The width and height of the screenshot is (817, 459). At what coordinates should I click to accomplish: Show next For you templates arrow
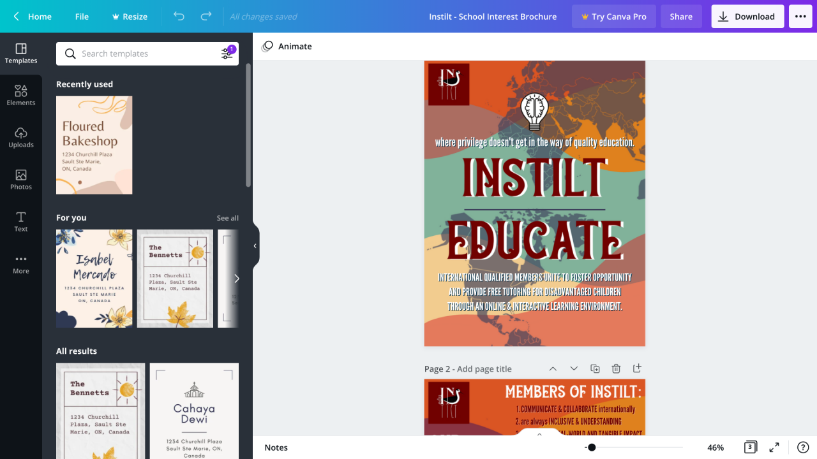pyautogui.click(x=236, y=279)
